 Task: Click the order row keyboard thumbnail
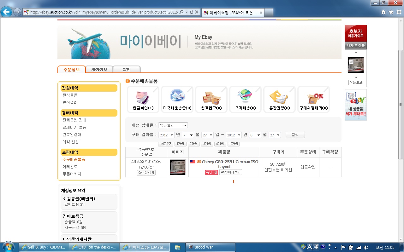coord(178,167)
